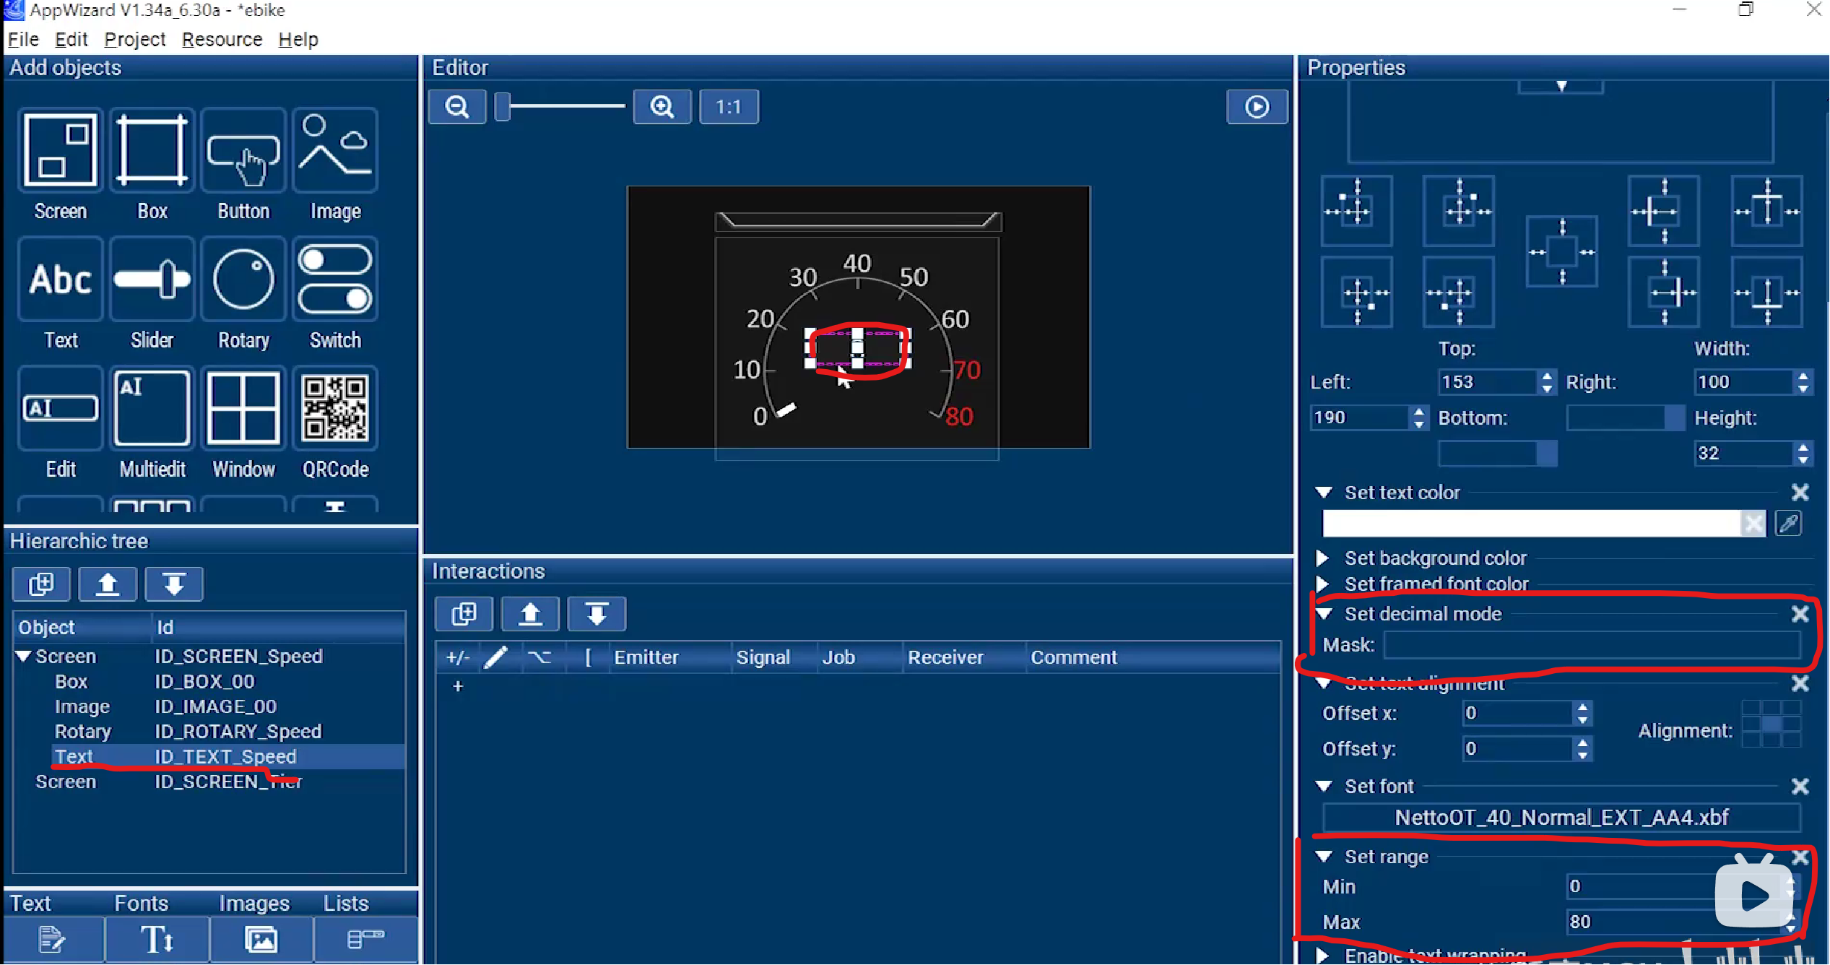The height and width of the screenshot is (965, 1830).
Task: Add a Rotary object
Action: coord(243,279)
